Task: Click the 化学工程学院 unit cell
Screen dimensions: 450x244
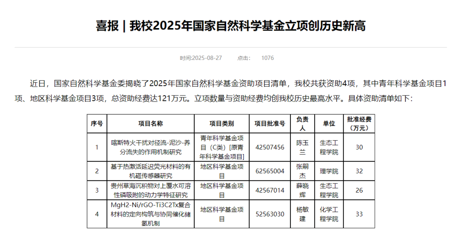Action: 329,214
